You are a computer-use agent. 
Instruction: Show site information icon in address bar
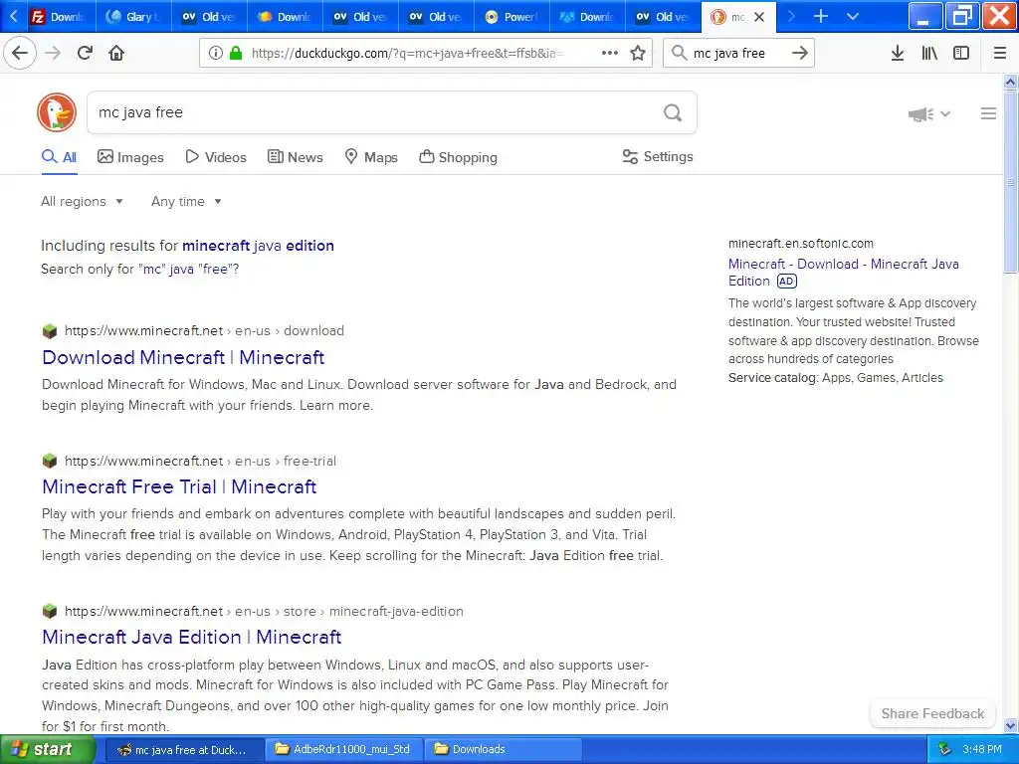(x=216, y=54)
